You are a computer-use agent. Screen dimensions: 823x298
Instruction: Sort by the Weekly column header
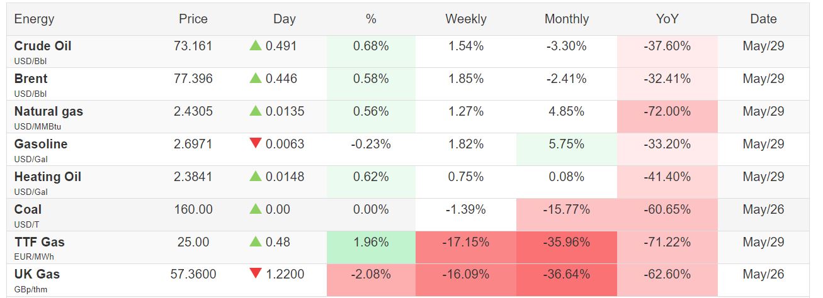click(465, 19)
